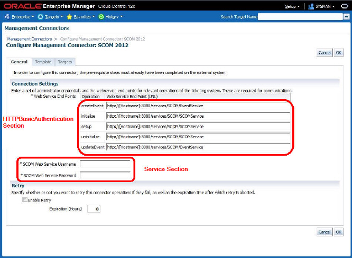This screenshot has height=258, width=352.
Task: Expand the Favorites menu arrow
Action: click(x=94, y=16)
